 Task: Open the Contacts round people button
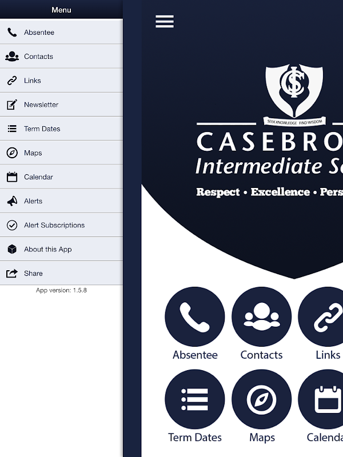262,316
